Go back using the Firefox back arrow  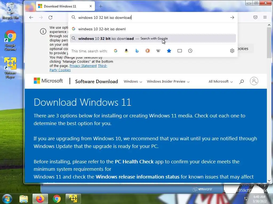[31, 17]
